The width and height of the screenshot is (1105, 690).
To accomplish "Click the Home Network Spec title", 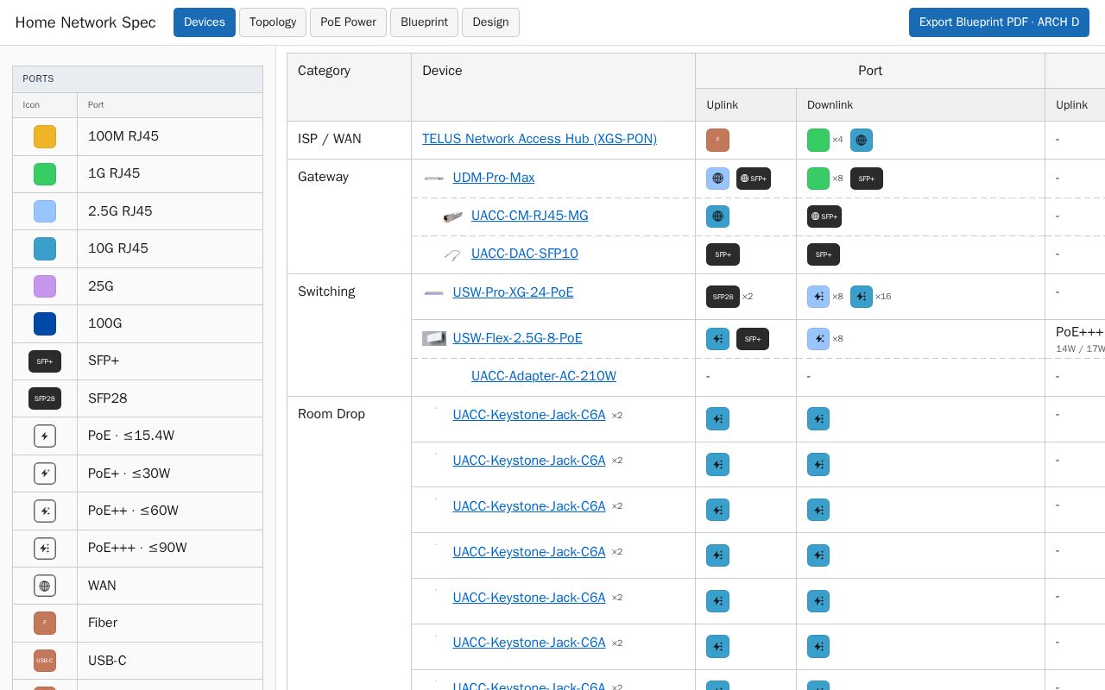I will (85, 22).
